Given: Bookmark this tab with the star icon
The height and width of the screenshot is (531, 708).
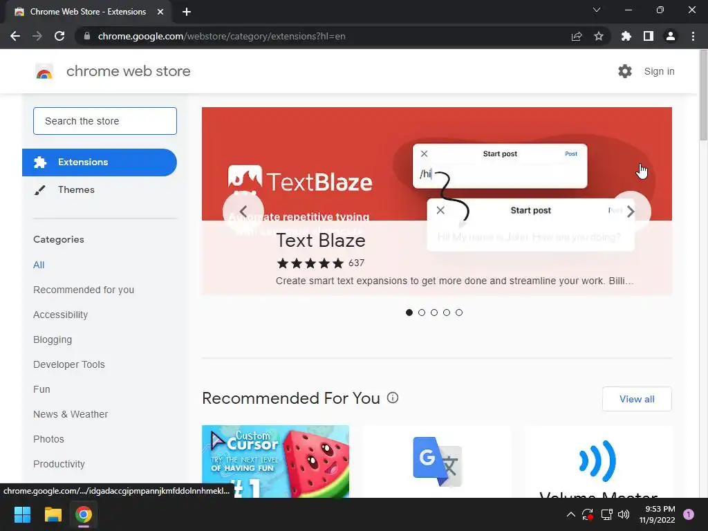Looking at the screenshot, I should click(599, 36).
